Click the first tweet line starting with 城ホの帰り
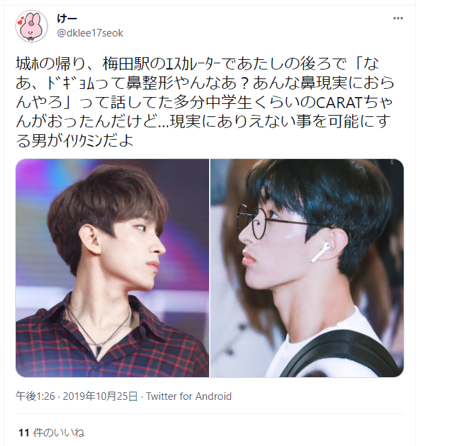Viewport: 458px width, 446px height. point(197,64)
